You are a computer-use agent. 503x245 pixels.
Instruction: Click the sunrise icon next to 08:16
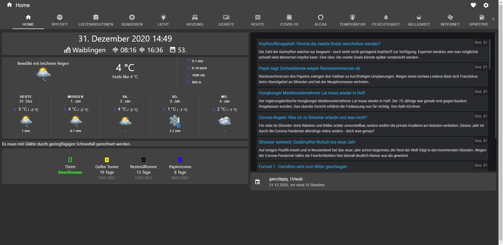[x=115, y=50]
